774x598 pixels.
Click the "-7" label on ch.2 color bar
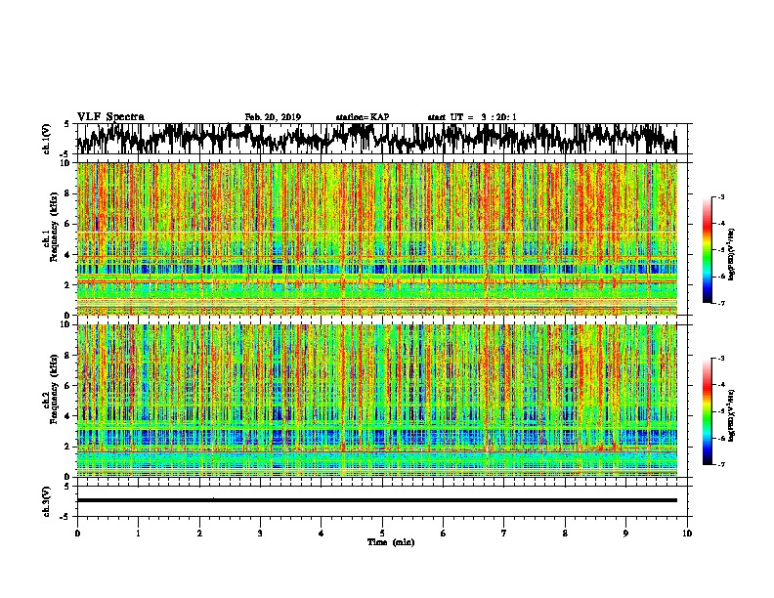tap(720, 465)
